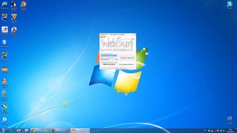The width and height of the screenshot is (237, 133).
Task: Click the volume speaker tray icon
Action: (x=224, y=130)
